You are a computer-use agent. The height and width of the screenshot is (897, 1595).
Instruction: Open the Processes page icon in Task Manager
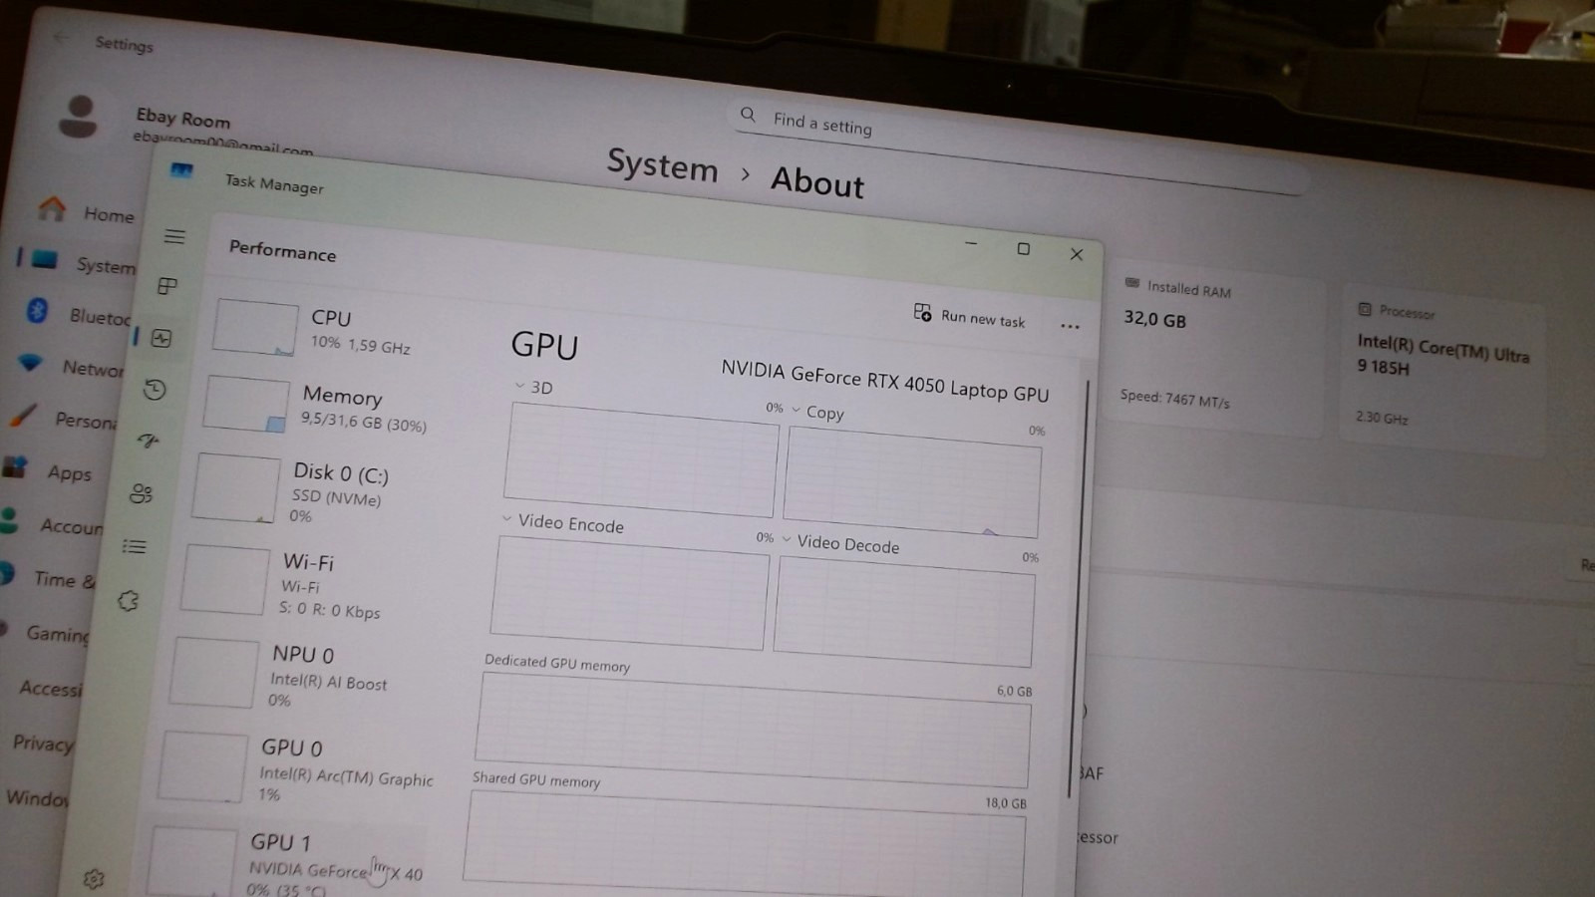pos(167,287)
